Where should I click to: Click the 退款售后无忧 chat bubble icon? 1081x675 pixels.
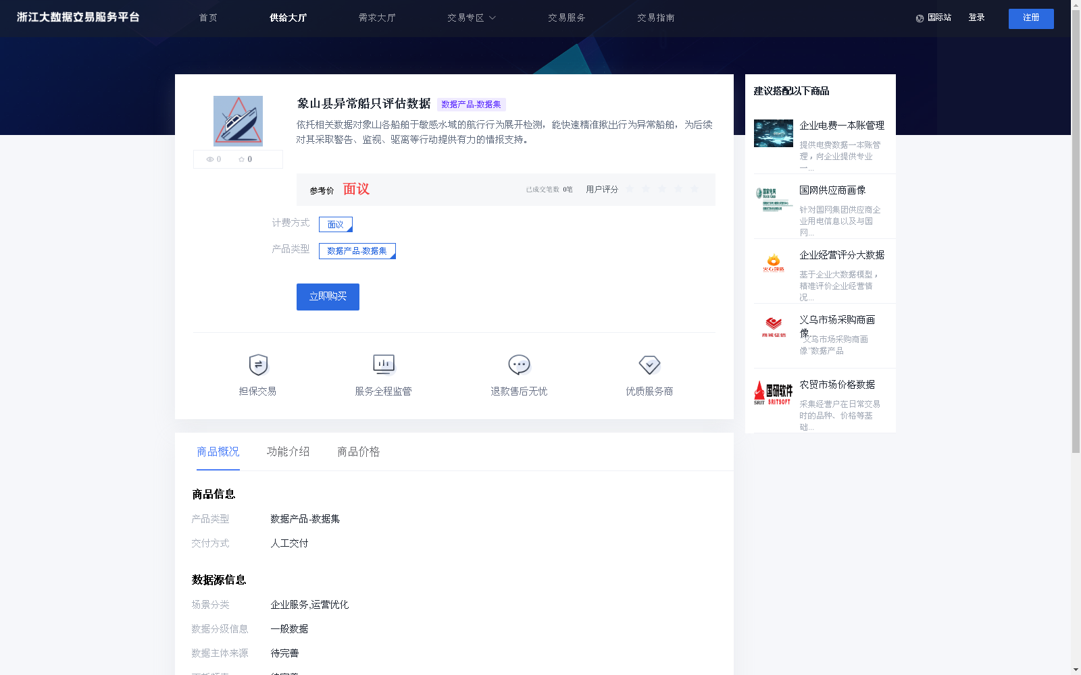coord(519,364)
